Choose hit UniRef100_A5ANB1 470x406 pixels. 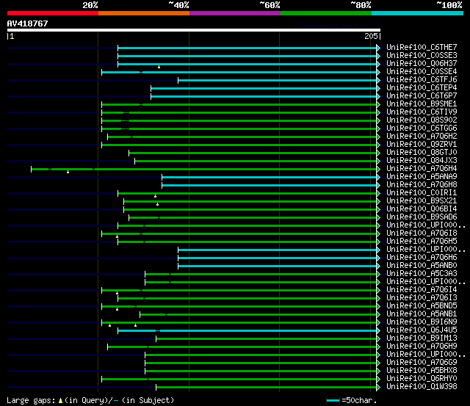pyautogui.click(x=422, y=314)
